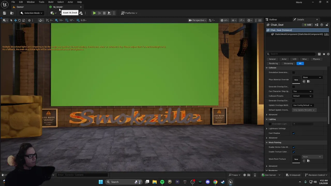Screen dimensions: 331x186
Task: Click the 8 Unsaved status button
Action: [293, 175]
